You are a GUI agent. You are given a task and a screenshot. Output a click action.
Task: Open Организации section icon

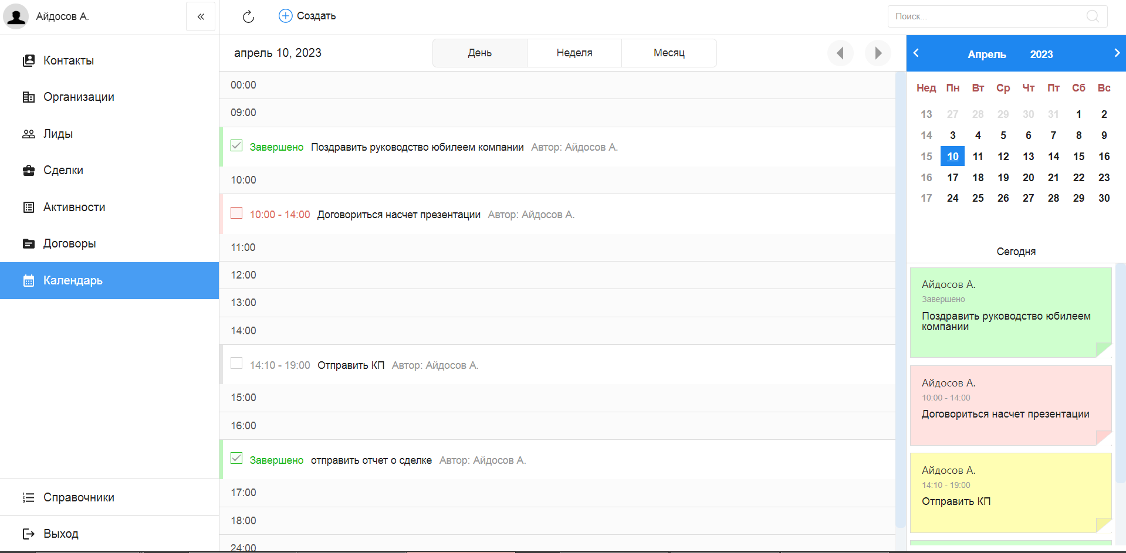pos(28,97)
